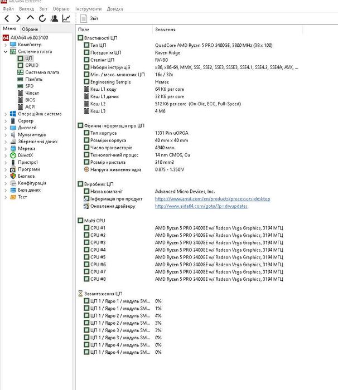Select the ЦП item in the tree
This screenshot has width=338, height=390.
point(28,58)
